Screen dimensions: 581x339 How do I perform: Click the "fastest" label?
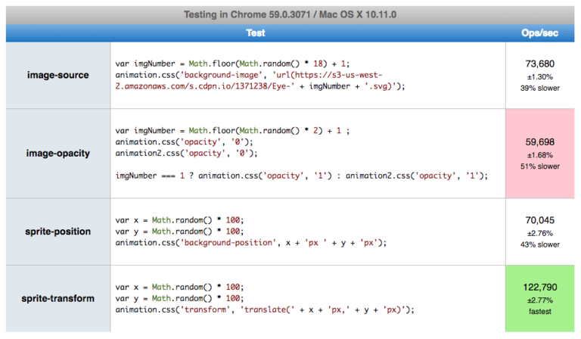pos(539,311)
